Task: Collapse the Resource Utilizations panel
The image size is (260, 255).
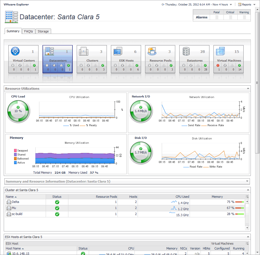Action: pos(248,89)
